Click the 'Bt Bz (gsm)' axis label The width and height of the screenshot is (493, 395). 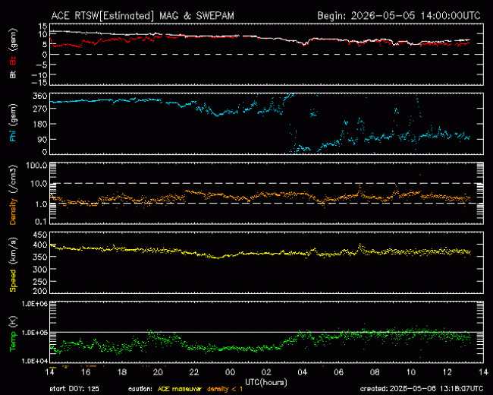13,53
